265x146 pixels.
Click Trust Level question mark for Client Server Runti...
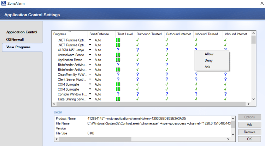click(x=118, y=79)
